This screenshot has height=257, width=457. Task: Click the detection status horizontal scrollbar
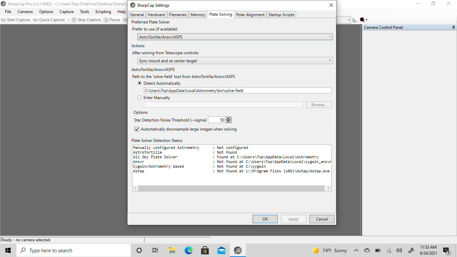(231, 188)
